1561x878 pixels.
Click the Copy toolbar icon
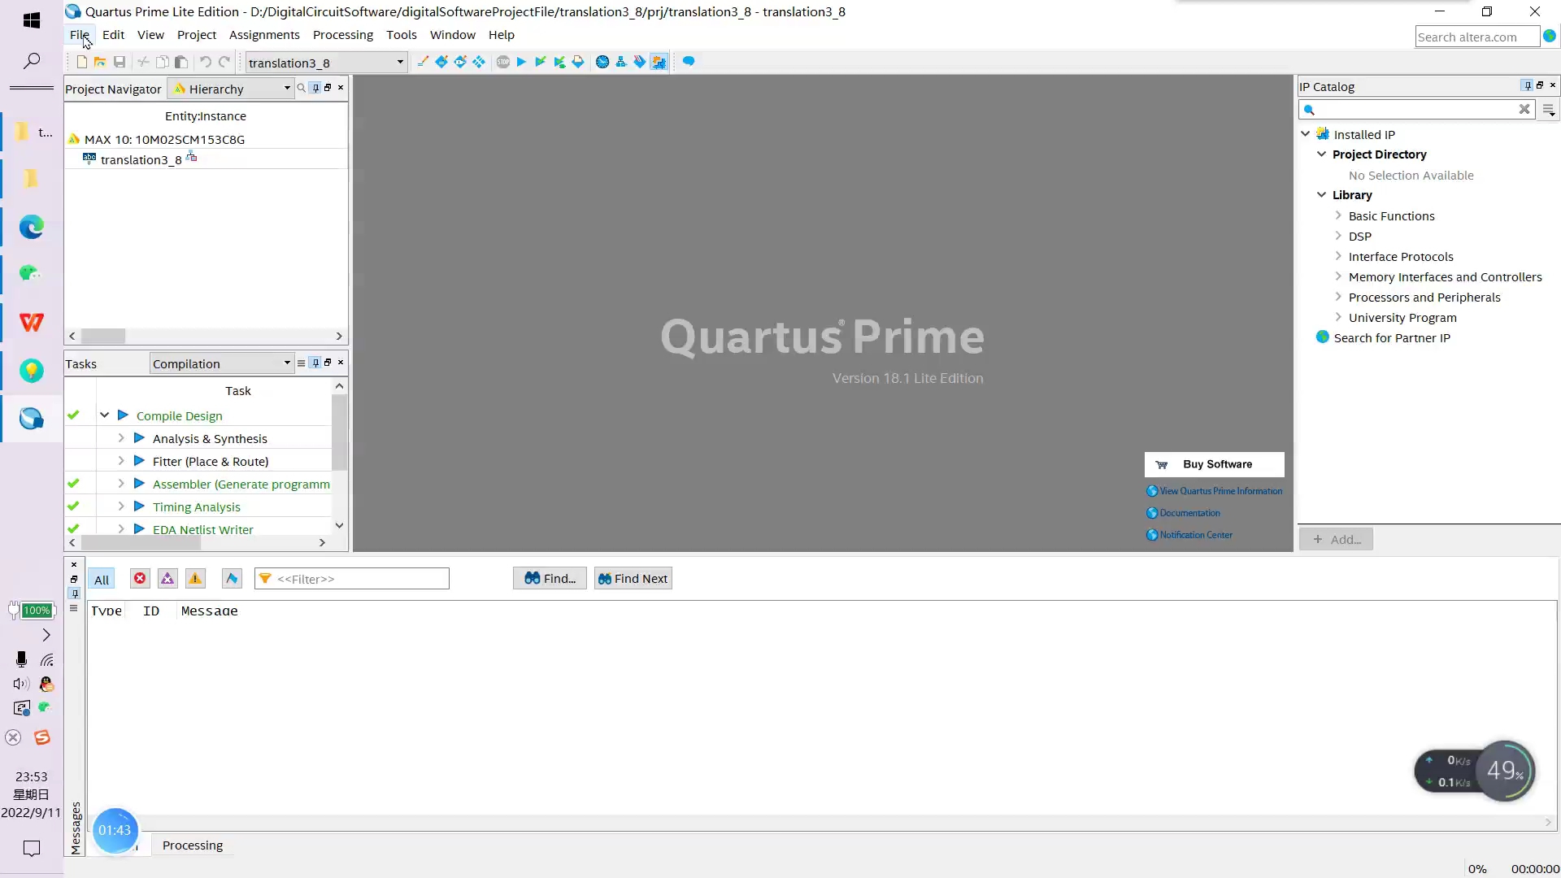tap(162, 62)
